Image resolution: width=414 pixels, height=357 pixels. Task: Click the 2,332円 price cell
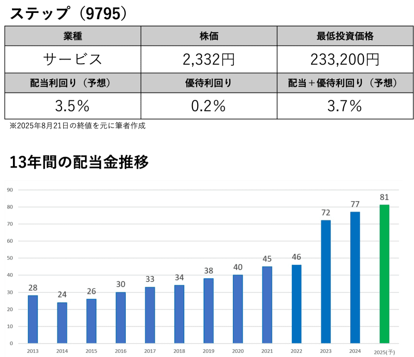tap(209, 59)
